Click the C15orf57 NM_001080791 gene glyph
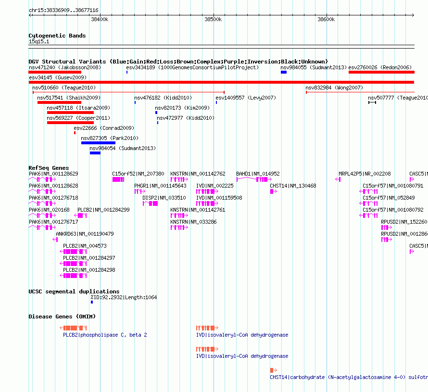Screen dimensions: 428x392 [x=368, y=191]
